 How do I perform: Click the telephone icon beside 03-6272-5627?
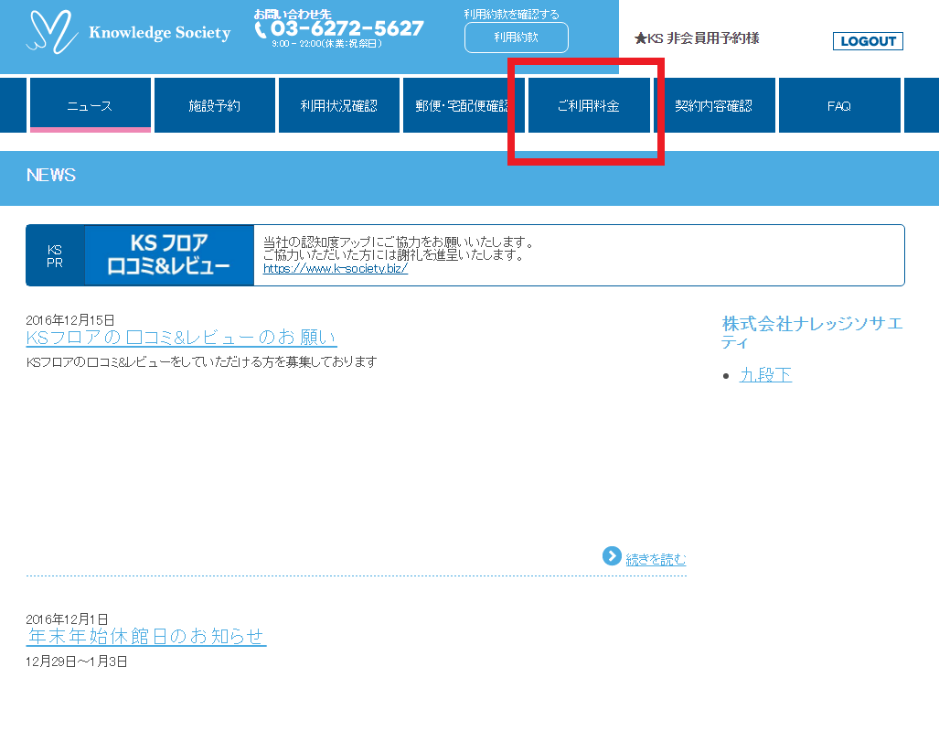click(x=261, y=29)
